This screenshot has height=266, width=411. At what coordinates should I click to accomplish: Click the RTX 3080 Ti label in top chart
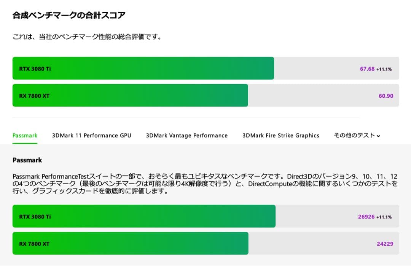pos(35,69)
